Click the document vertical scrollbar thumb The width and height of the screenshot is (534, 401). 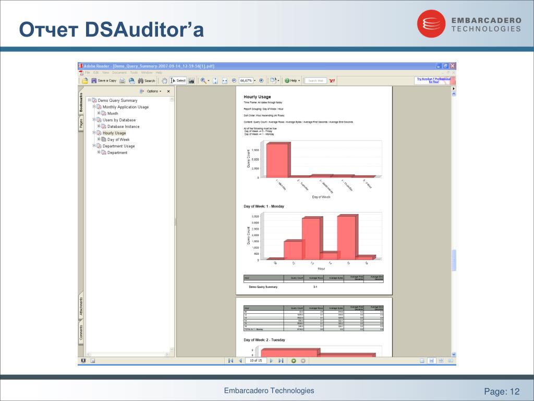click(x=454, y=260)
